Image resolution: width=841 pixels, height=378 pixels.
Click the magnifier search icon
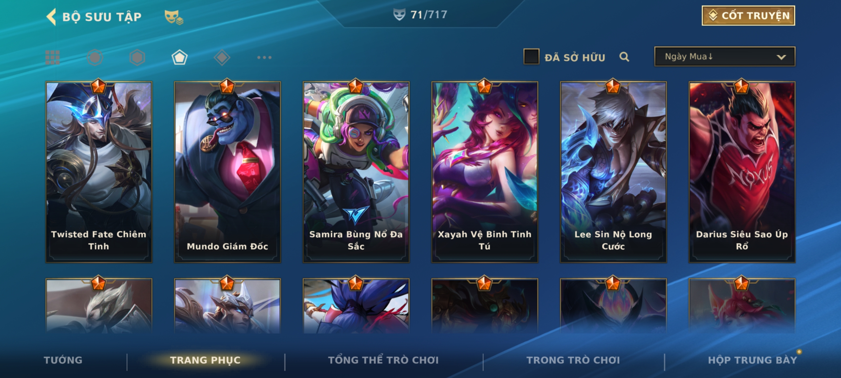click(624, 57)
